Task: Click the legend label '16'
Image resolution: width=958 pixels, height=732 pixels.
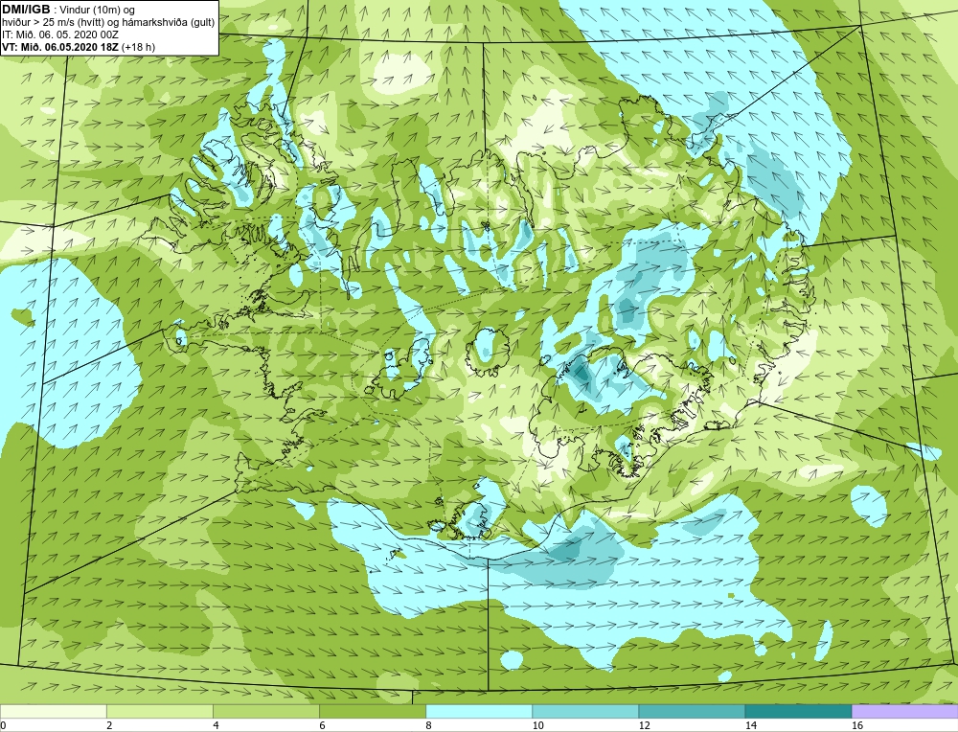Action: pyautogui.click(x=857, y=725)
